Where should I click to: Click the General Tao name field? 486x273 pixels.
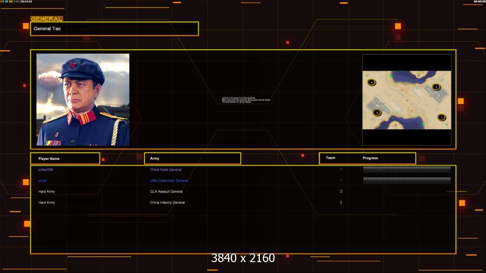coord(114,29)
